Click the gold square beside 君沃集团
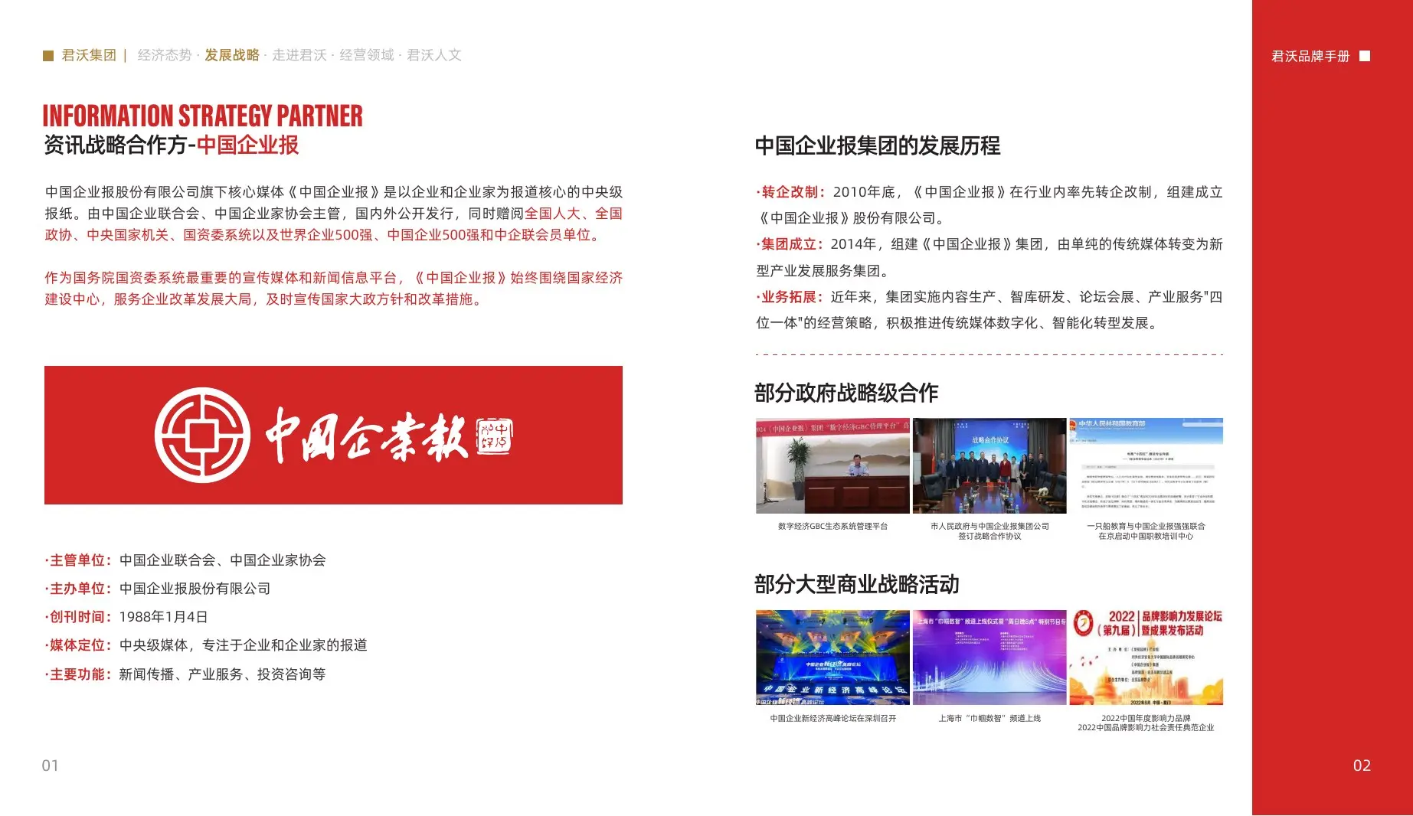 click(48, 56)
